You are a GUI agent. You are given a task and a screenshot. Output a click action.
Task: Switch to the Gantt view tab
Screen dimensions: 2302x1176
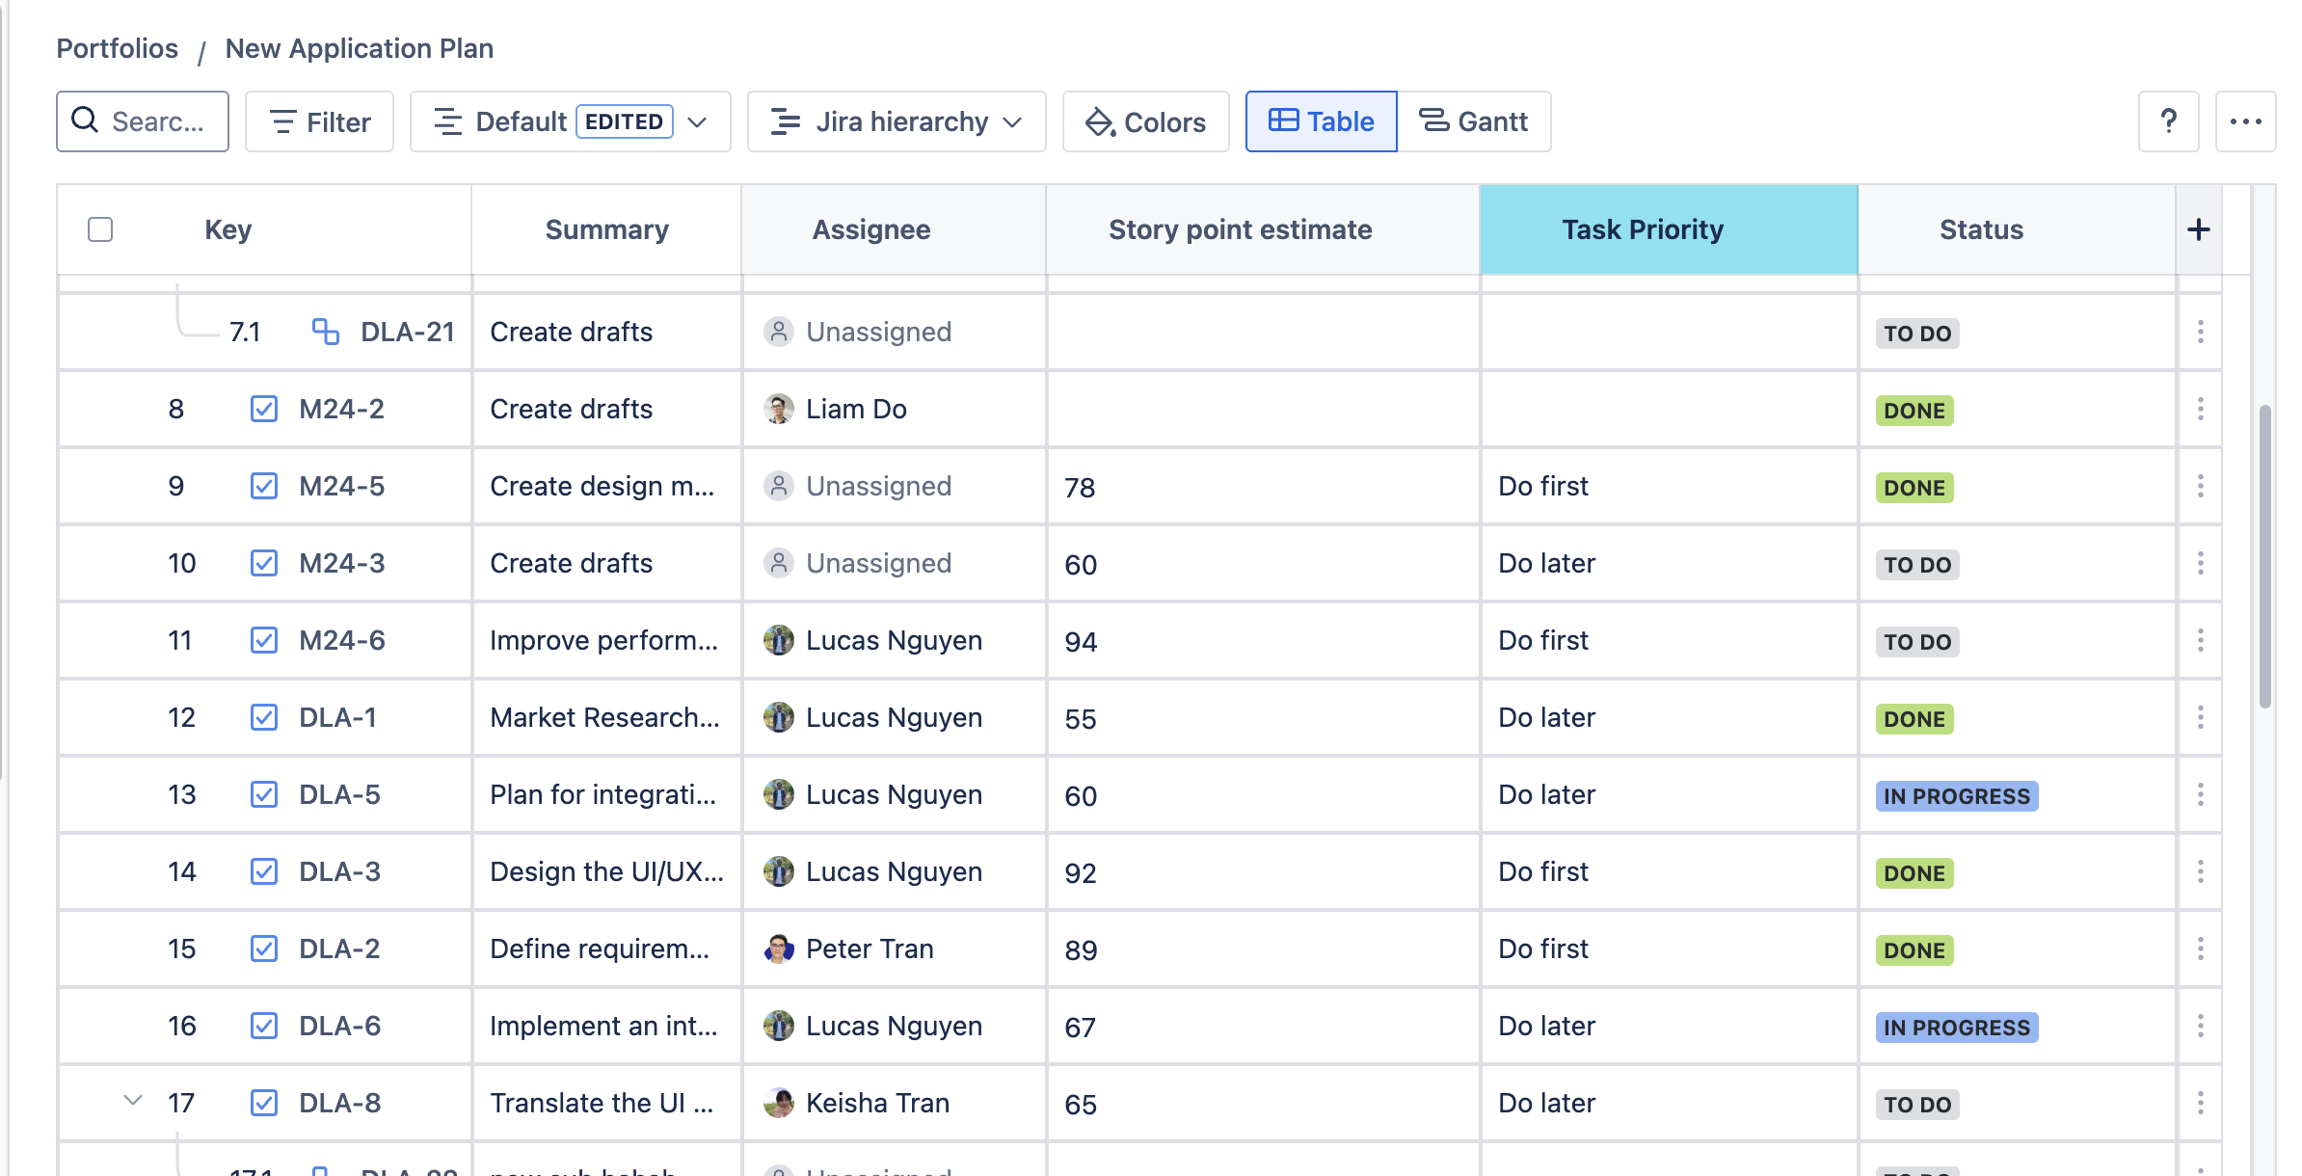[x=1473, y=121]
